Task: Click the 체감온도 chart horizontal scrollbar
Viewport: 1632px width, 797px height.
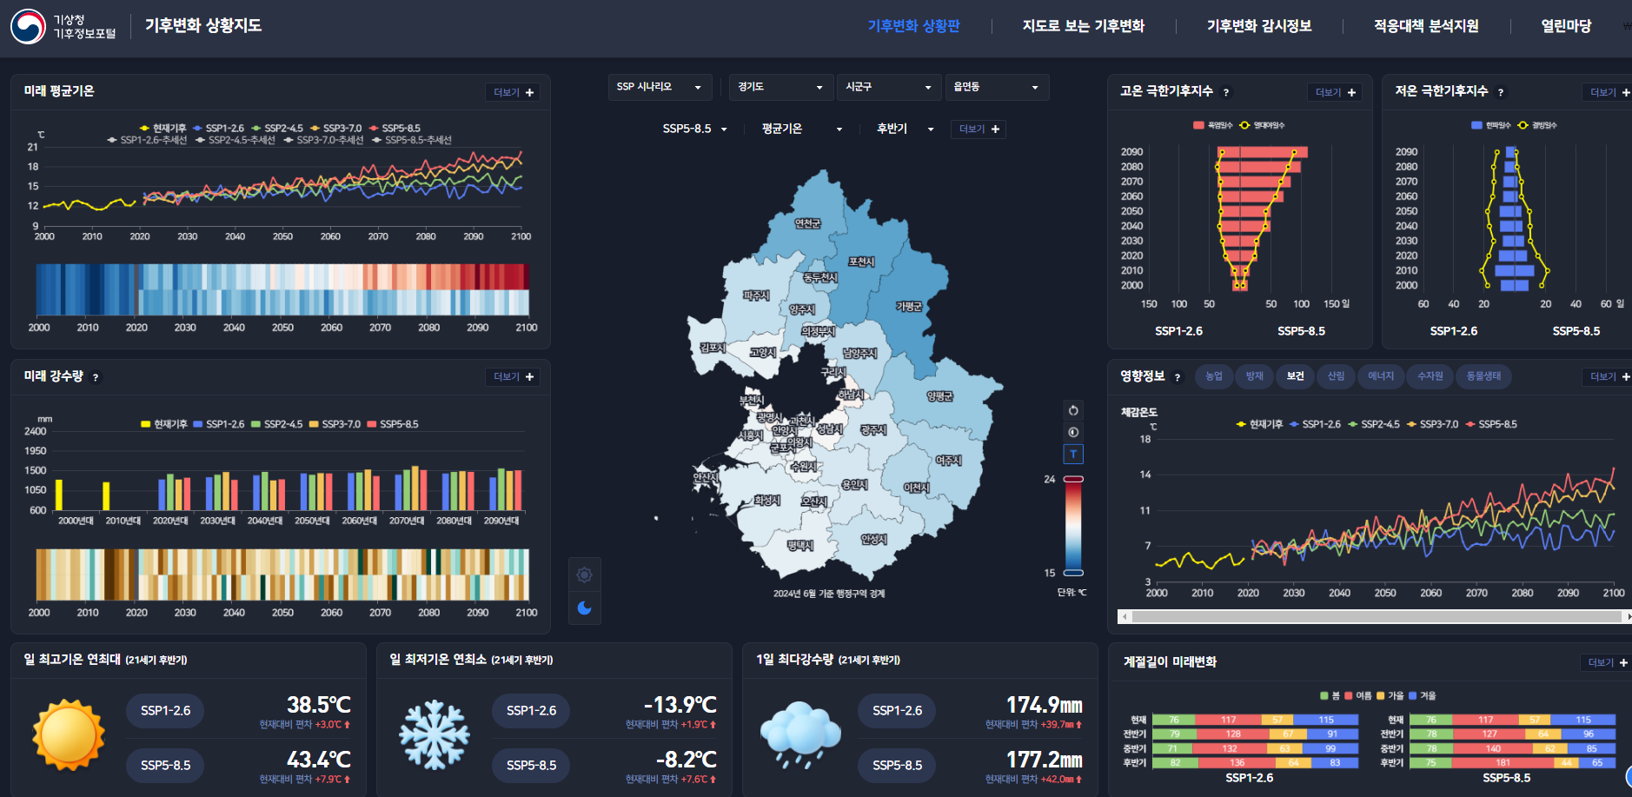Action: pos(1376,616)
